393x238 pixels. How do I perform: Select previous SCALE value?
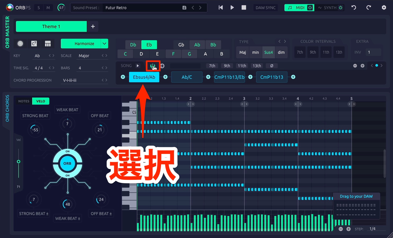point(103,56)
